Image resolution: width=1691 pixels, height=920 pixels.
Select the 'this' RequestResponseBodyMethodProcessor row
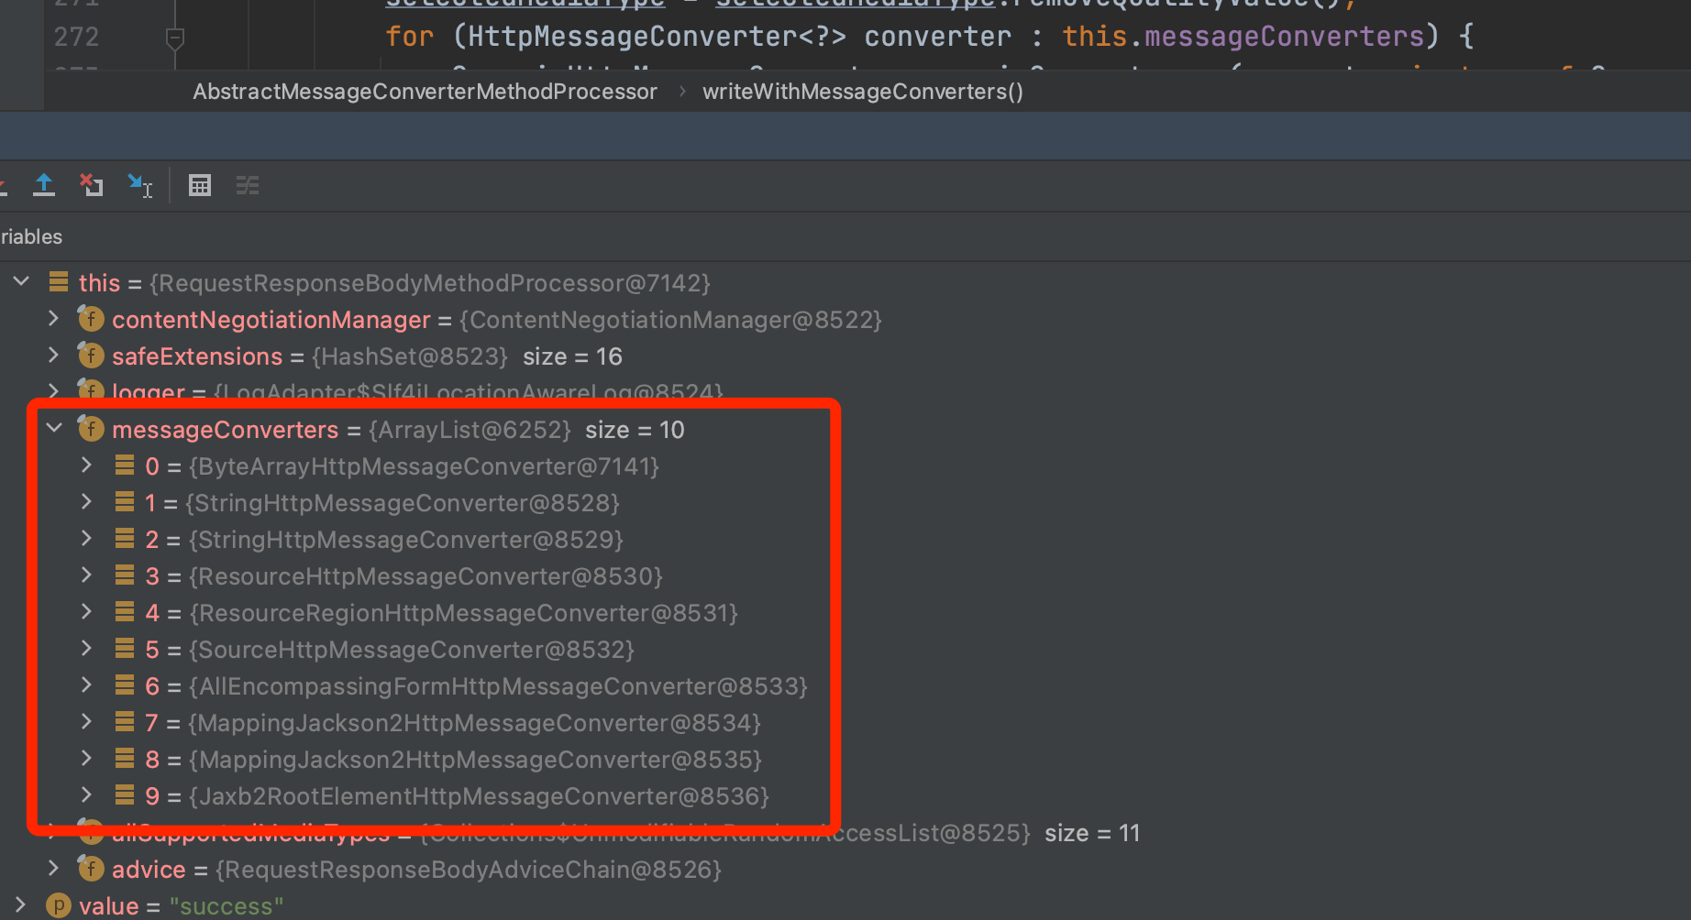coord(845,283)
